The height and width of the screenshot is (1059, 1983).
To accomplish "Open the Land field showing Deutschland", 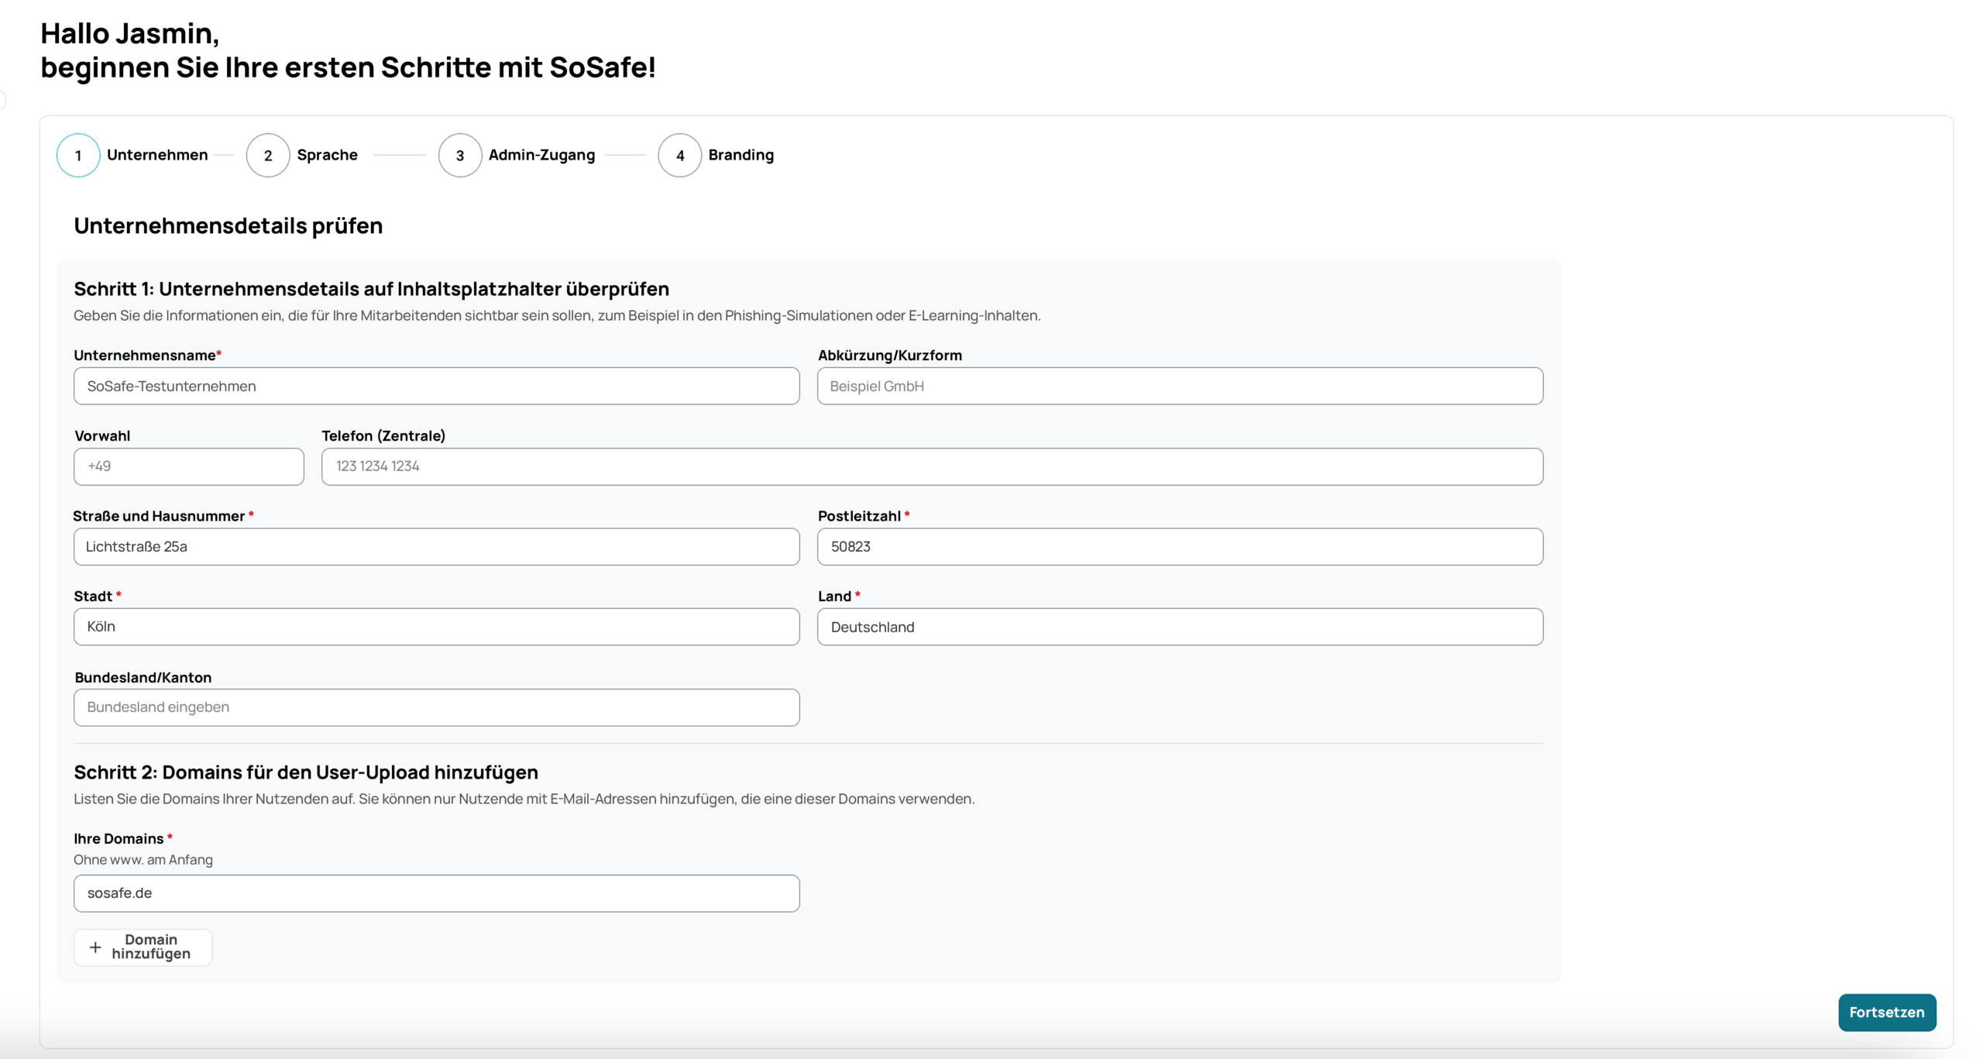I will pyautogui.click(x=1181, y=627).
